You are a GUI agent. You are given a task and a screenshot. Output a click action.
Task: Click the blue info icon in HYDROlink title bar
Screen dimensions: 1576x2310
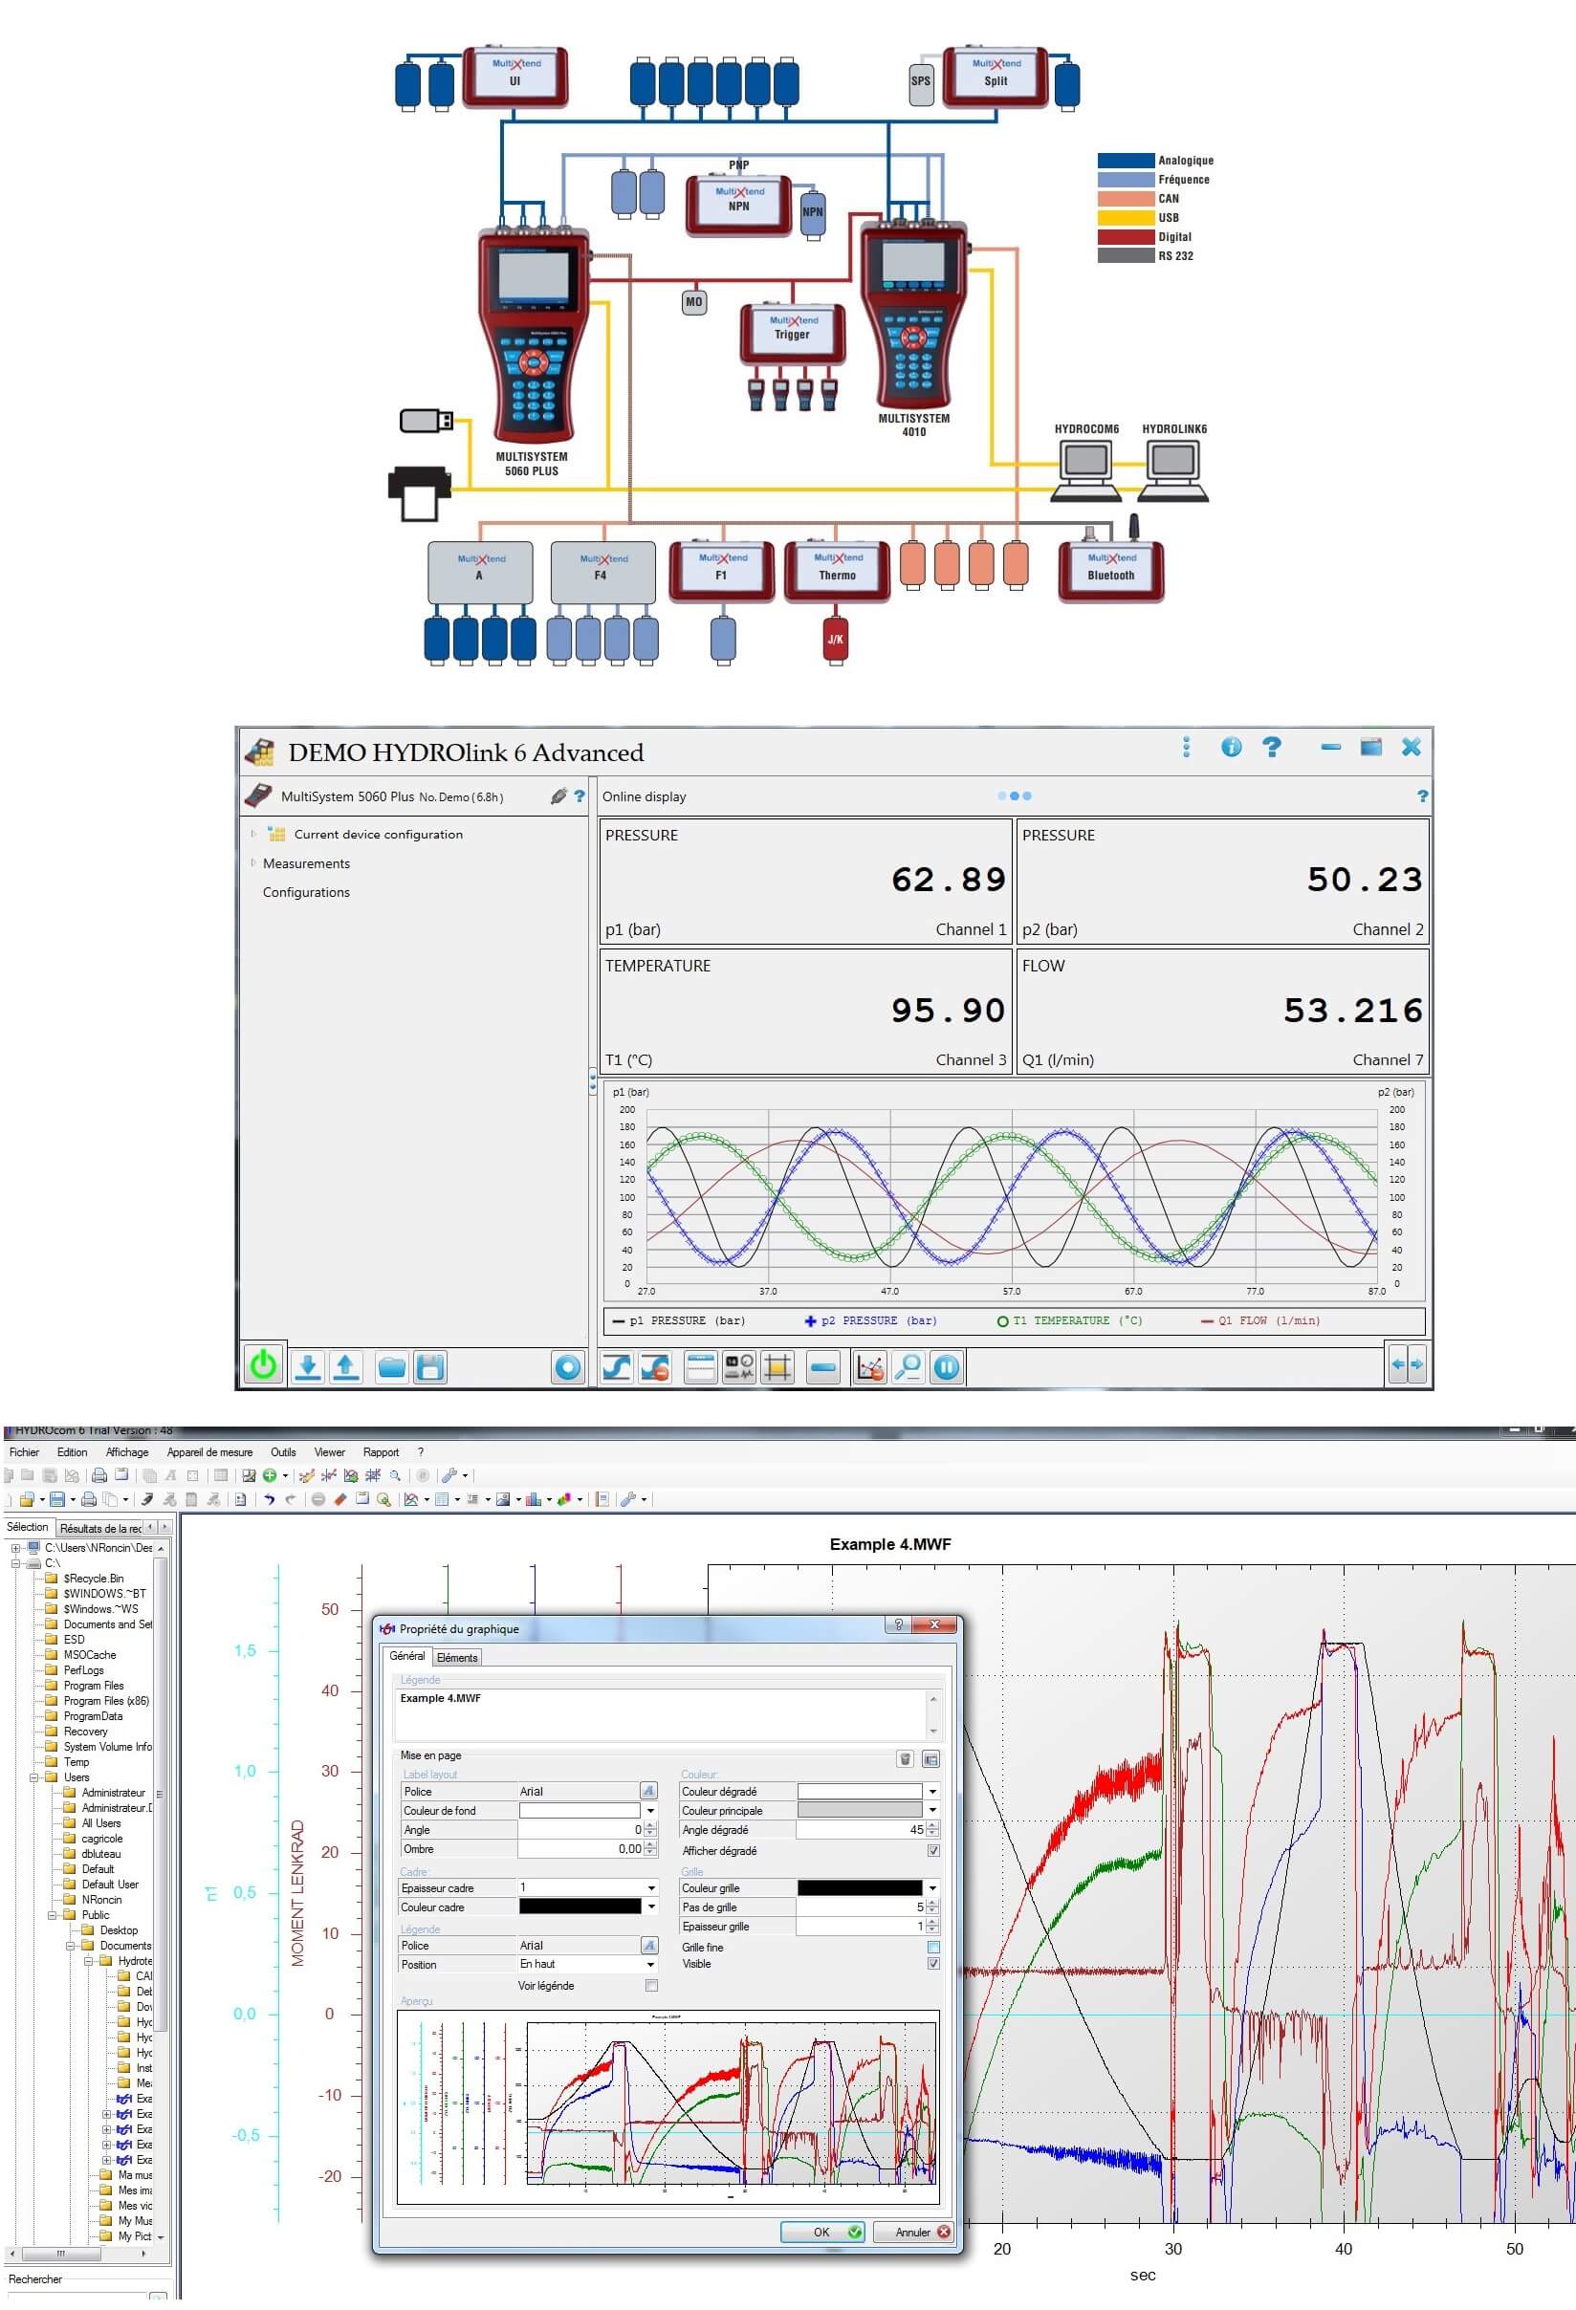[1230, 748]
